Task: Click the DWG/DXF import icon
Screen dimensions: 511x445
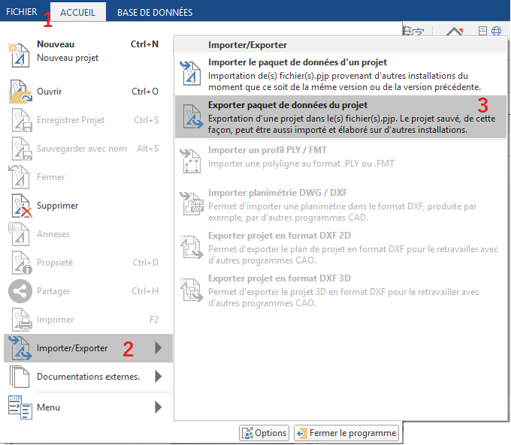Action: tap(192, 204)
